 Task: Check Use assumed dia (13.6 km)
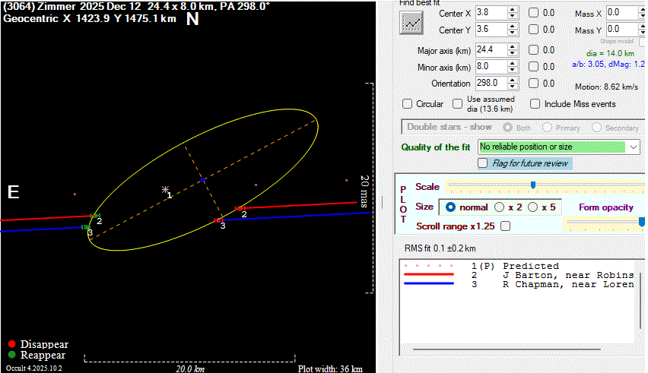[x=457, y=104]
